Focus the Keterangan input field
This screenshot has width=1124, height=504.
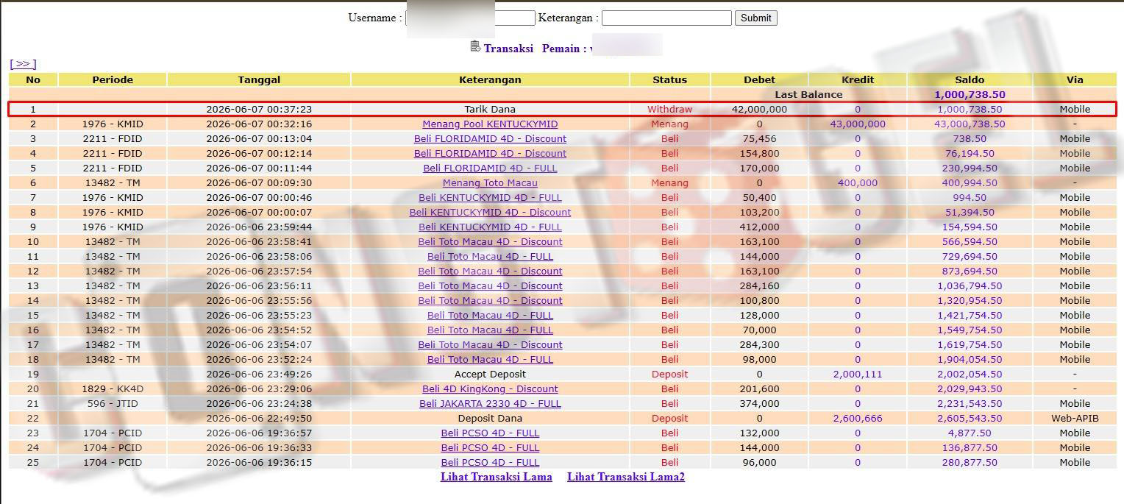666,18
